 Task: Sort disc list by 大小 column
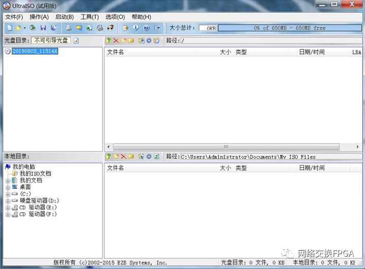pyautogui.click(x=215, y=52)
